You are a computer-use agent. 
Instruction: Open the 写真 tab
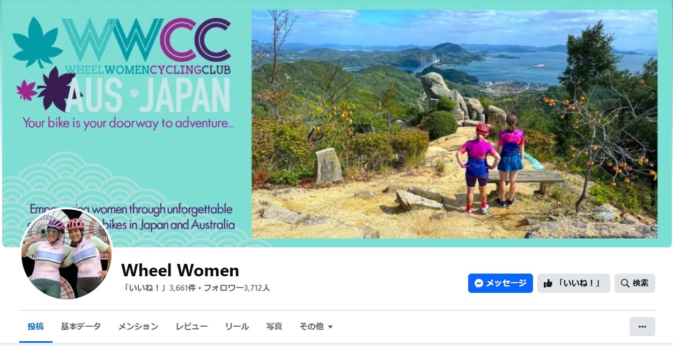[x=274, y=326]
